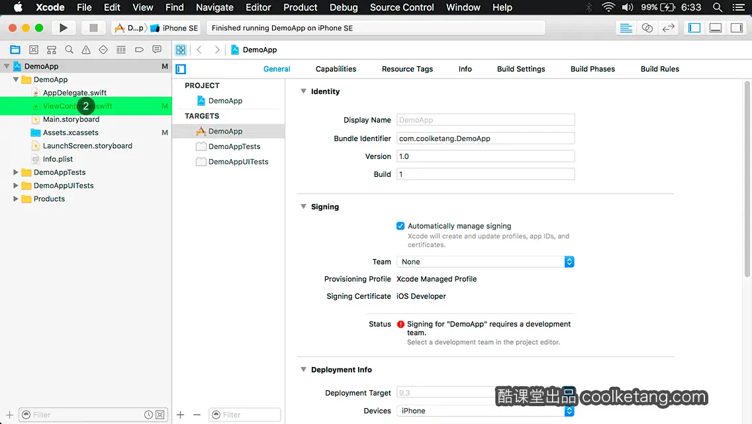This screenshot has width=752, height=424.
Task: Collapse the Signing section
Action: (x=304, y=207)
